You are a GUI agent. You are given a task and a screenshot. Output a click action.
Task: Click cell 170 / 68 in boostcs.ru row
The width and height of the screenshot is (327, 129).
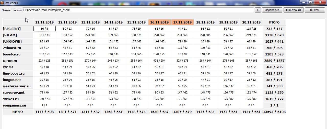tap(228, 54)
